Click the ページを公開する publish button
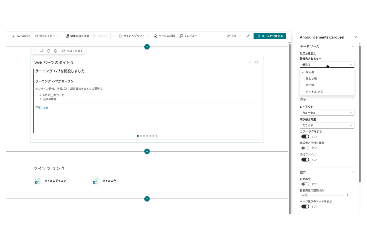 click(270, 36)
